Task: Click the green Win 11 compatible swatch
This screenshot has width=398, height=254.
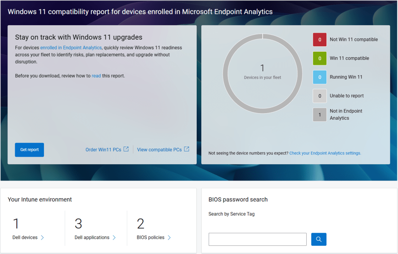Action: (319, 58)
